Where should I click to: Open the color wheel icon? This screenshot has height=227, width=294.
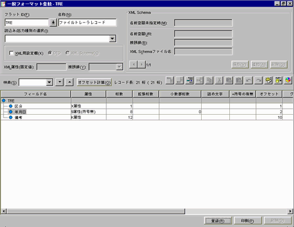[x=288, y=81]
